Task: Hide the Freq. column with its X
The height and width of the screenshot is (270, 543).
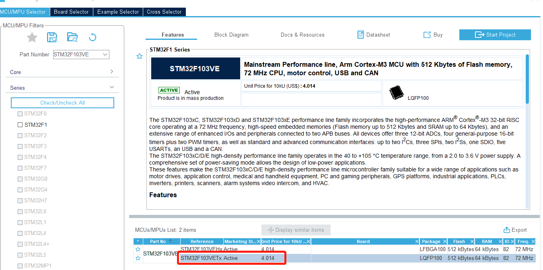Action: 533,241
